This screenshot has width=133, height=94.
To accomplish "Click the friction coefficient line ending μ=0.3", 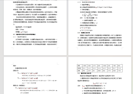I will [x=99, y=91].
